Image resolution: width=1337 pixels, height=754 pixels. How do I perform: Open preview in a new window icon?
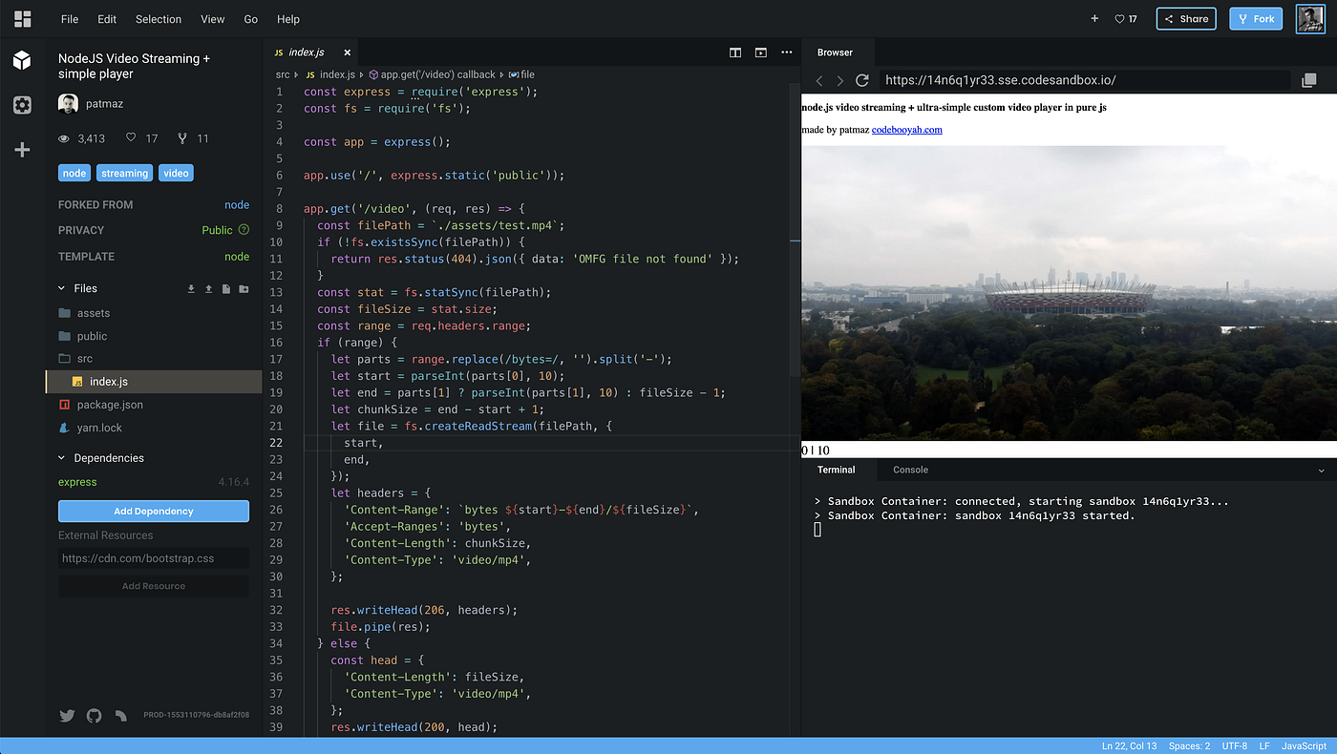pos(760,52)
